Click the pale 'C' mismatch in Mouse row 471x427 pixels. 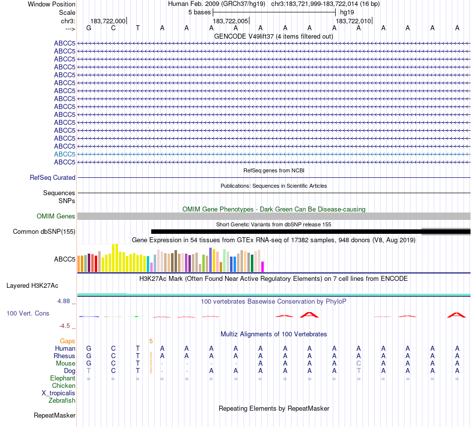(x=358, y=364)
